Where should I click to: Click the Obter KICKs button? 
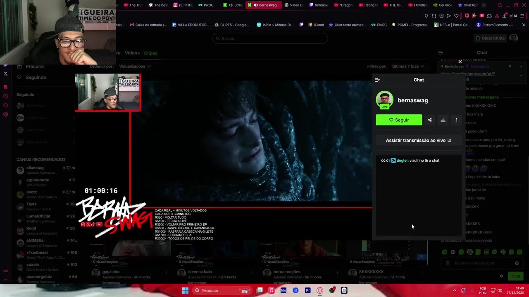point(490,38)
